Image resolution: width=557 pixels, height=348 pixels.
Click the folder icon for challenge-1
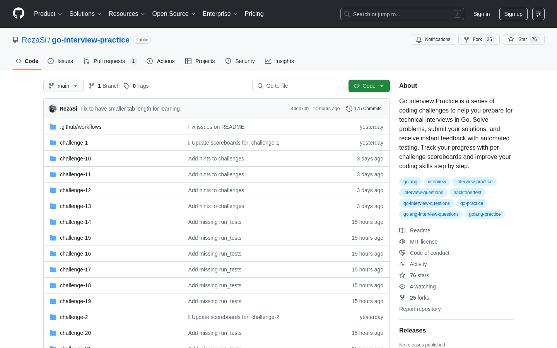coord(53,143)
